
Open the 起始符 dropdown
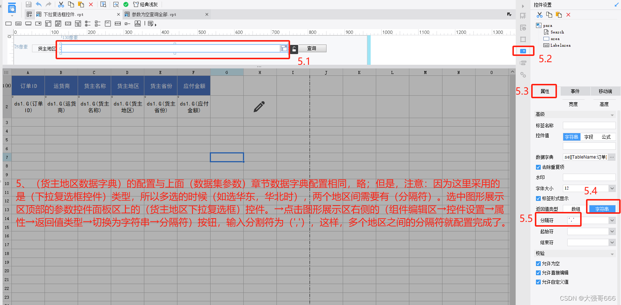click(x=612, y=231)
